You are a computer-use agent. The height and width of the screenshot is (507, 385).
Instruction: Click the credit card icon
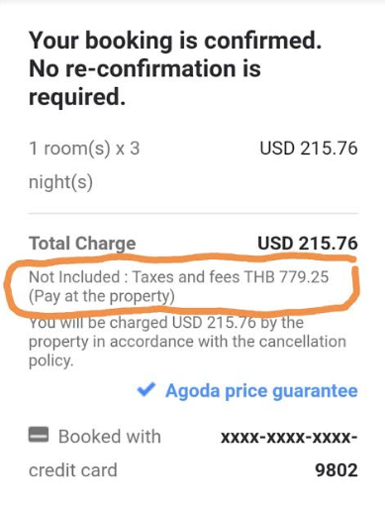[x=39, y=435]
